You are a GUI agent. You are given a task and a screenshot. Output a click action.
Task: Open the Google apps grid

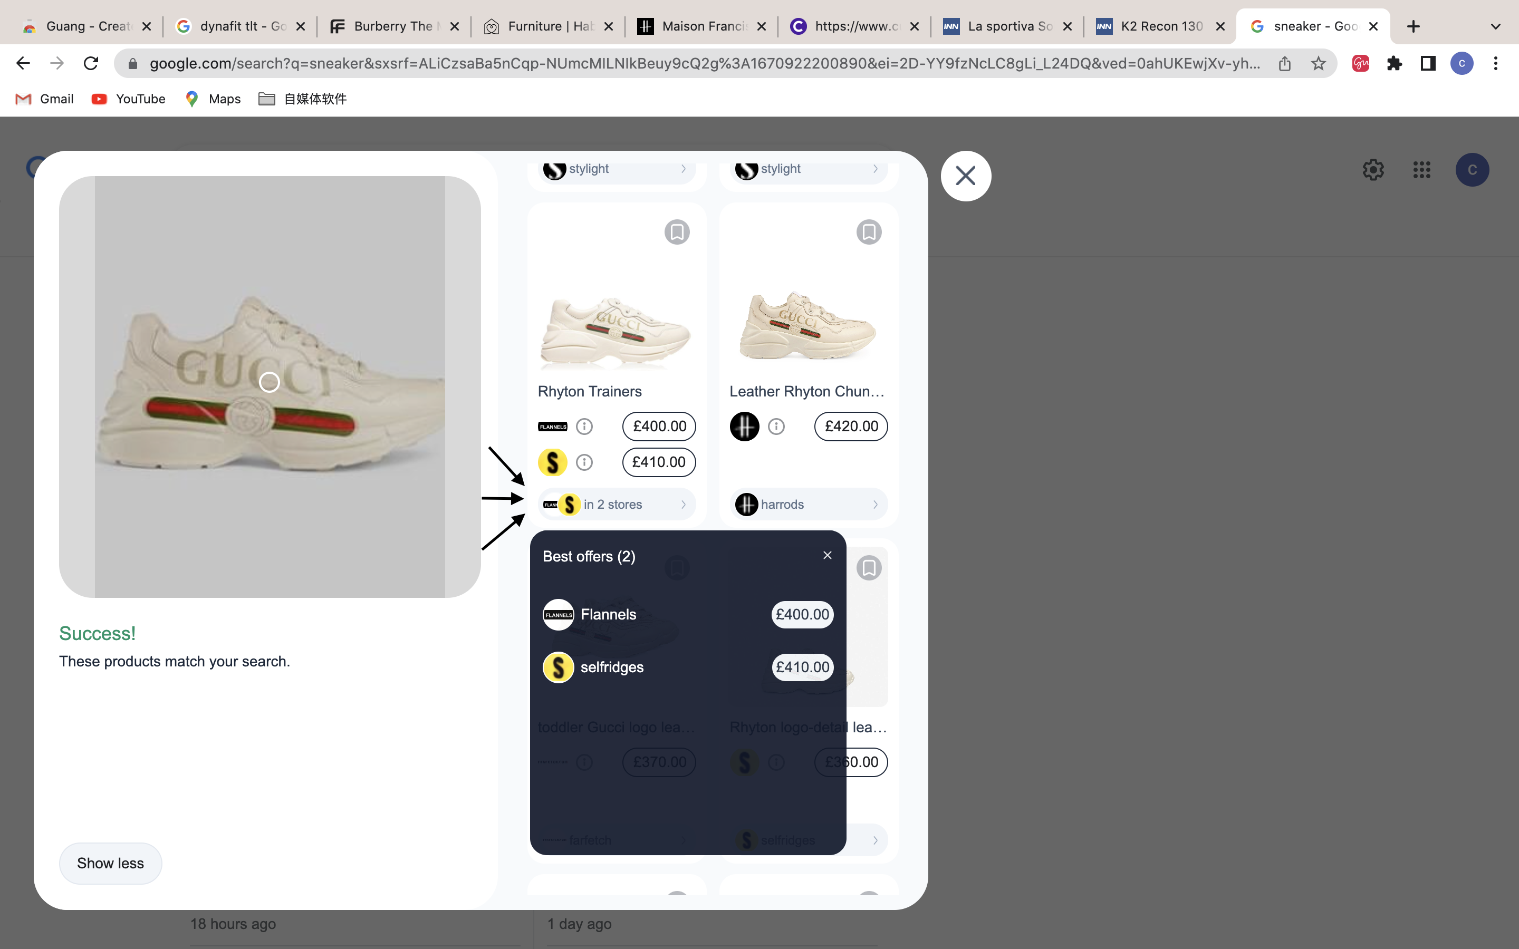point(1422,169)
